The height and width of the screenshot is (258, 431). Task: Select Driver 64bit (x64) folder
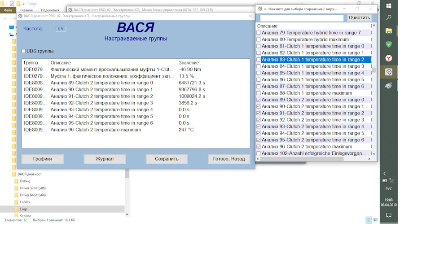point(33,195)
